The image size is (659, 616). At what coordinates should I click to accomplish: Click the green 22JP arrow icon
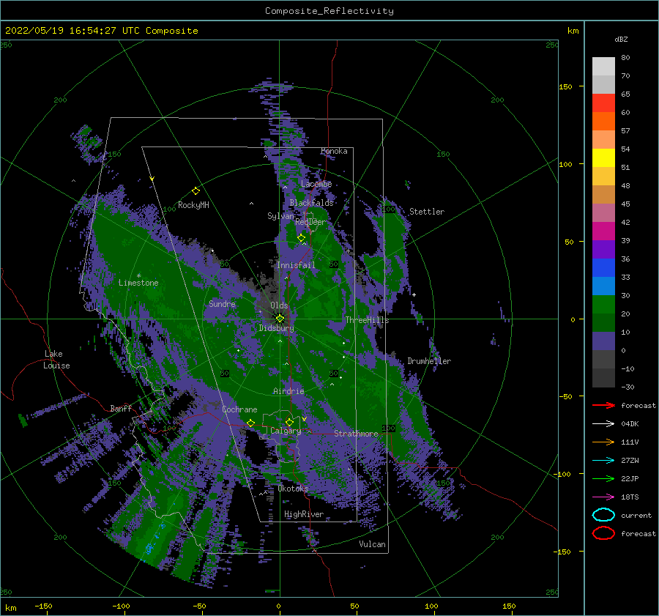pyautogui.click(x=603, y=478)
